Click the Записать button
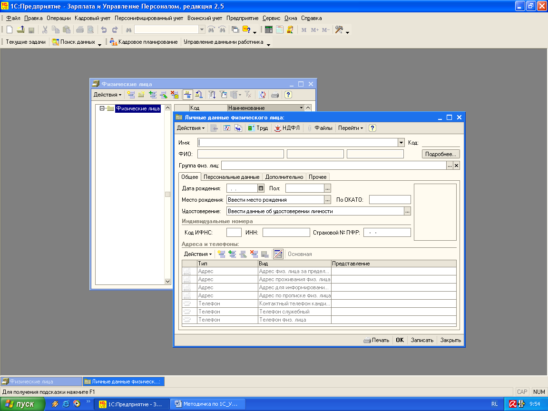548x411 pixels. coord(422,340)
